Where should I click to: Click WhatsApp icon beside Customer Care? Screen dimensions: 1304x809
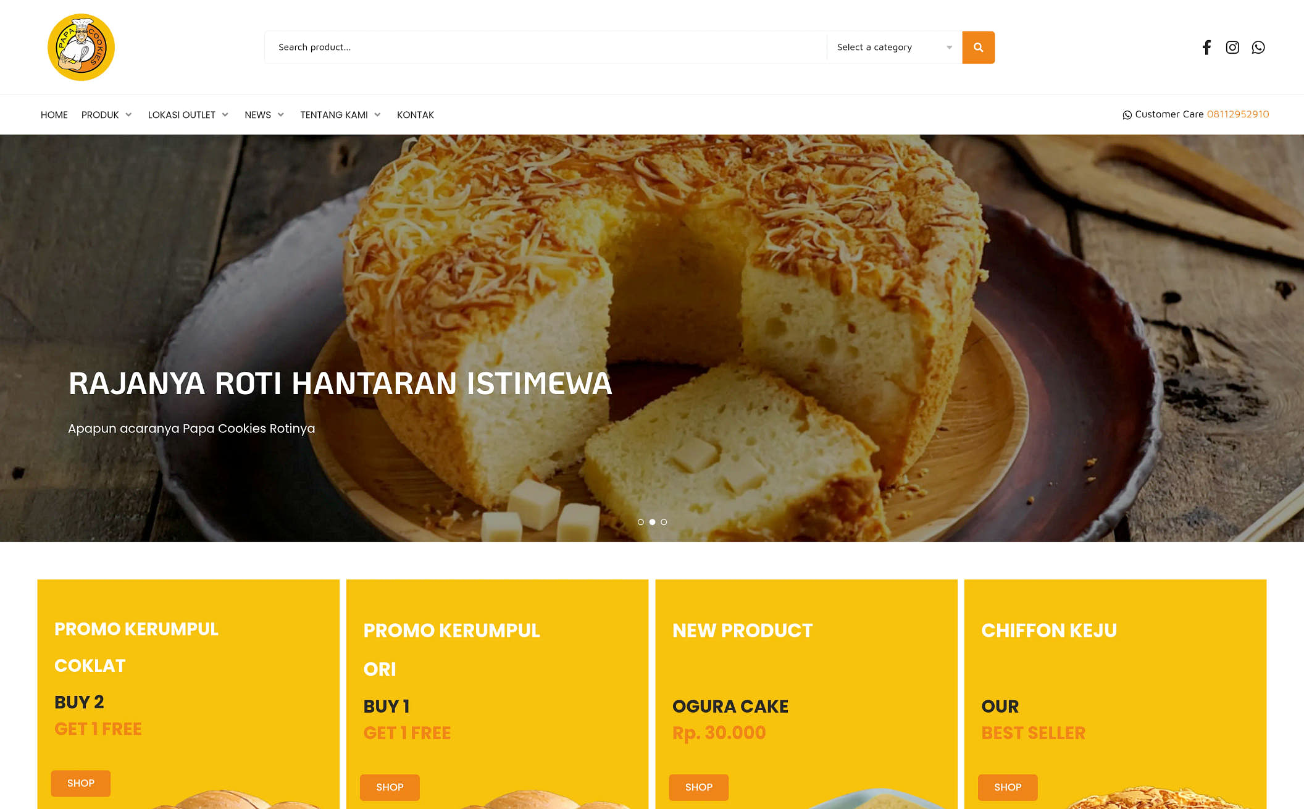click(x=1127, y=115)
